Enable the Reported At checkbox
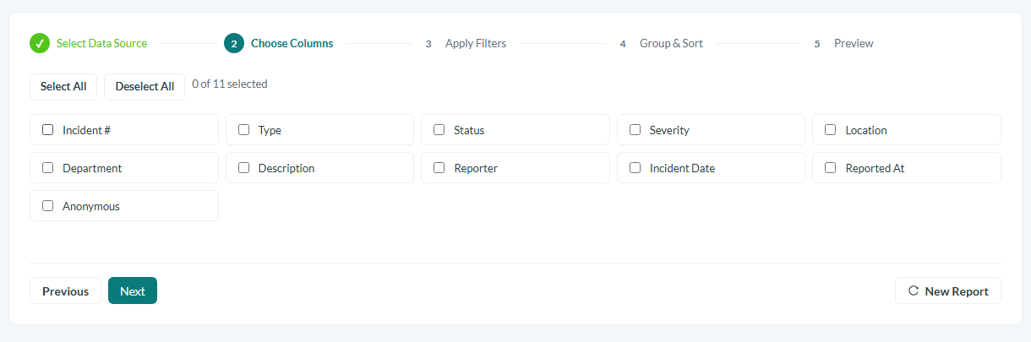Screen dimensions: 1031x342 pyautogui.click(x=831, y=168)
